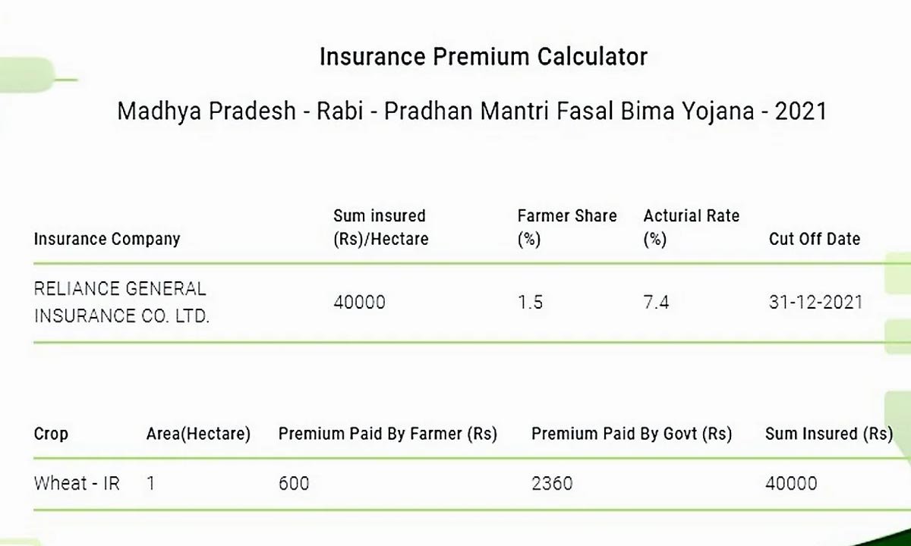
Task: Click the Sum Insured (Rs) column header
Action: (x=829, y=435)
